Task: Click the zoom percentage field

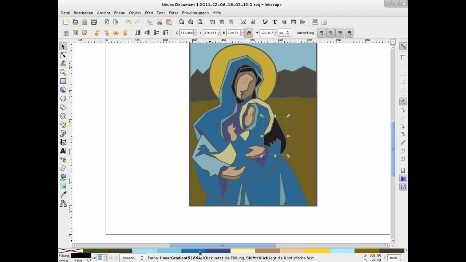Action: (393, 258)
